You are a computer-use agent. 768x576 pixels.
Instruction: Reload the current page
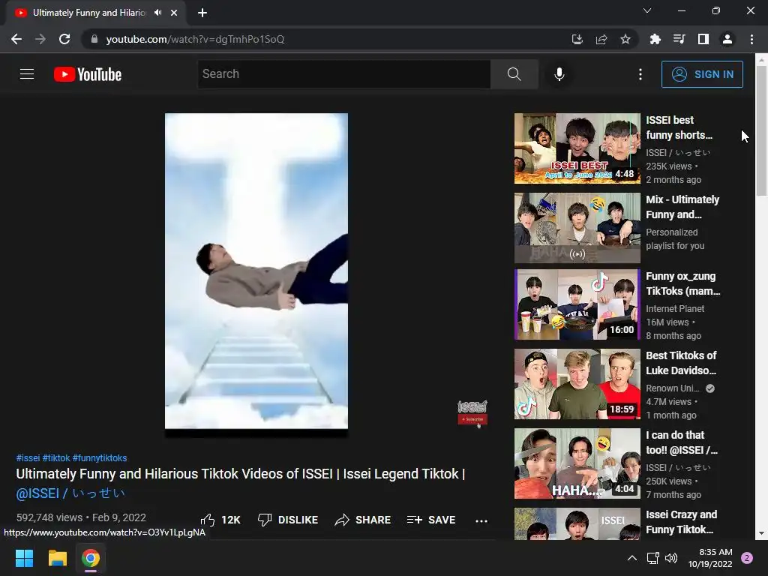point(64,39)
